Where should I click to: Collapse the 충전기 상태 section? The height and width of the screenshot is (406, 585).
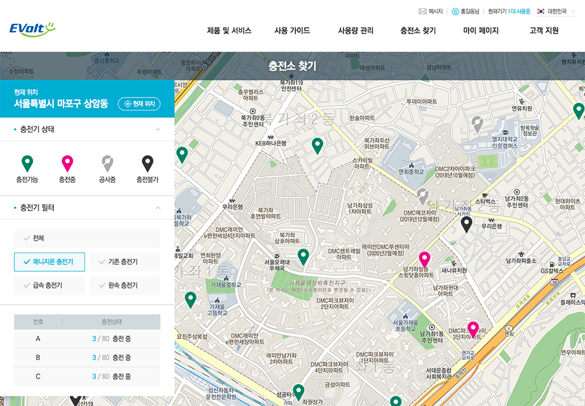pos(158,129)
